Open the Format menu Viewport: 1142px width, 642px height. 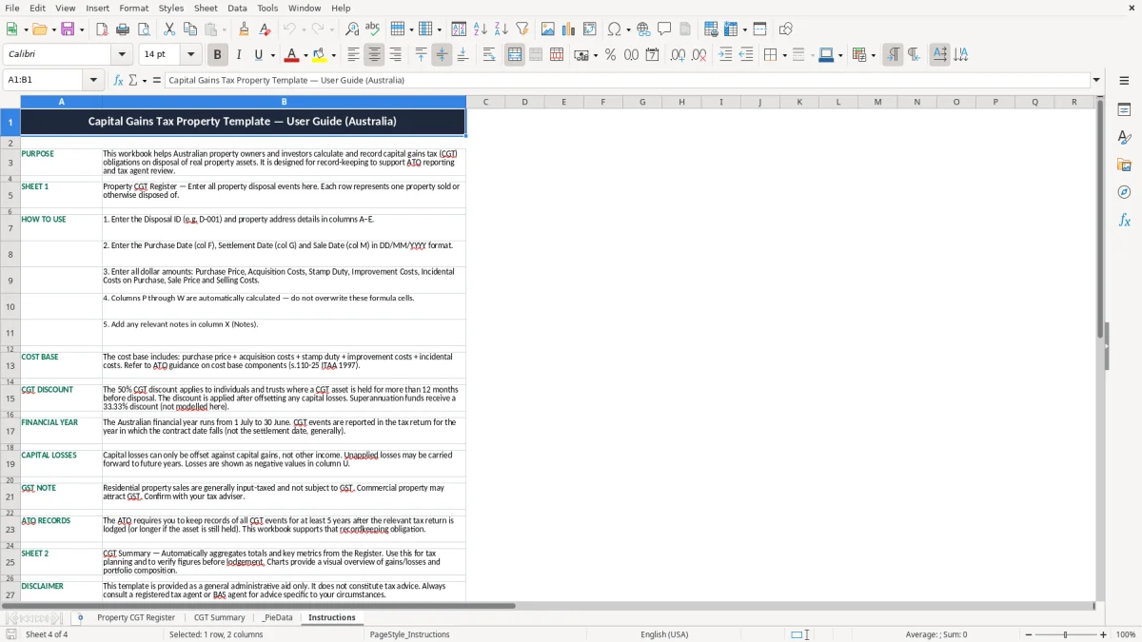coord(133,8)
